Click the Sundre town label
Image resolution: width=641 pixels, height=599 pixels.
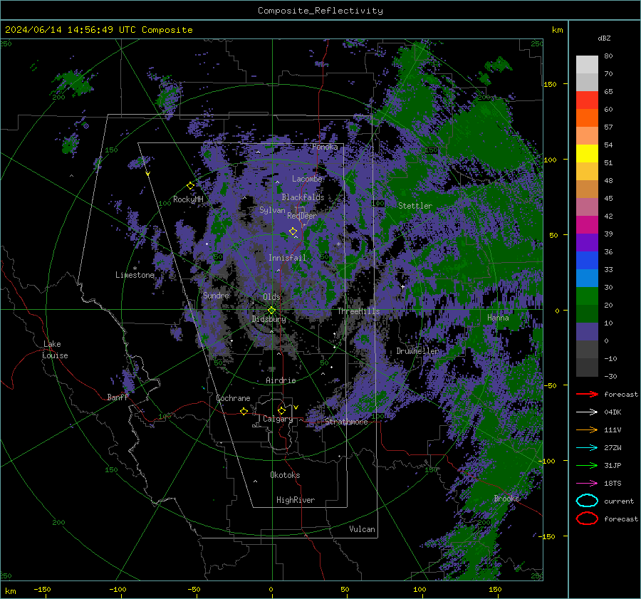(216, 295)
